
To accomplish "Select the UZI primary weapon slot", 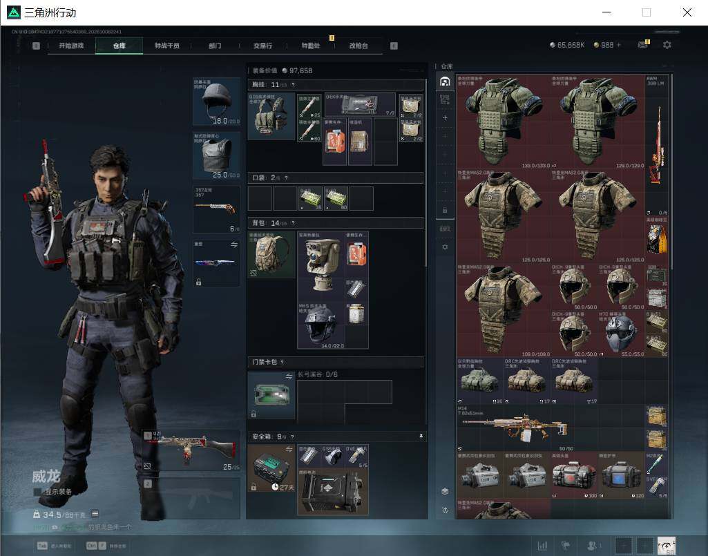I will point(191,450).
